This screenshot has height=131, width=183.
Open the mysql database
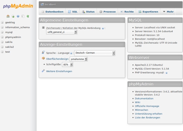(x=9, y=32)
